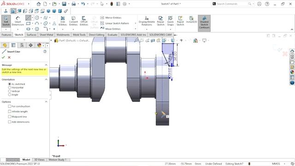Viewport: 295px width, 166px height.
Task: Enable the Midpoint line checkbox
Action: tap(9, 117)
